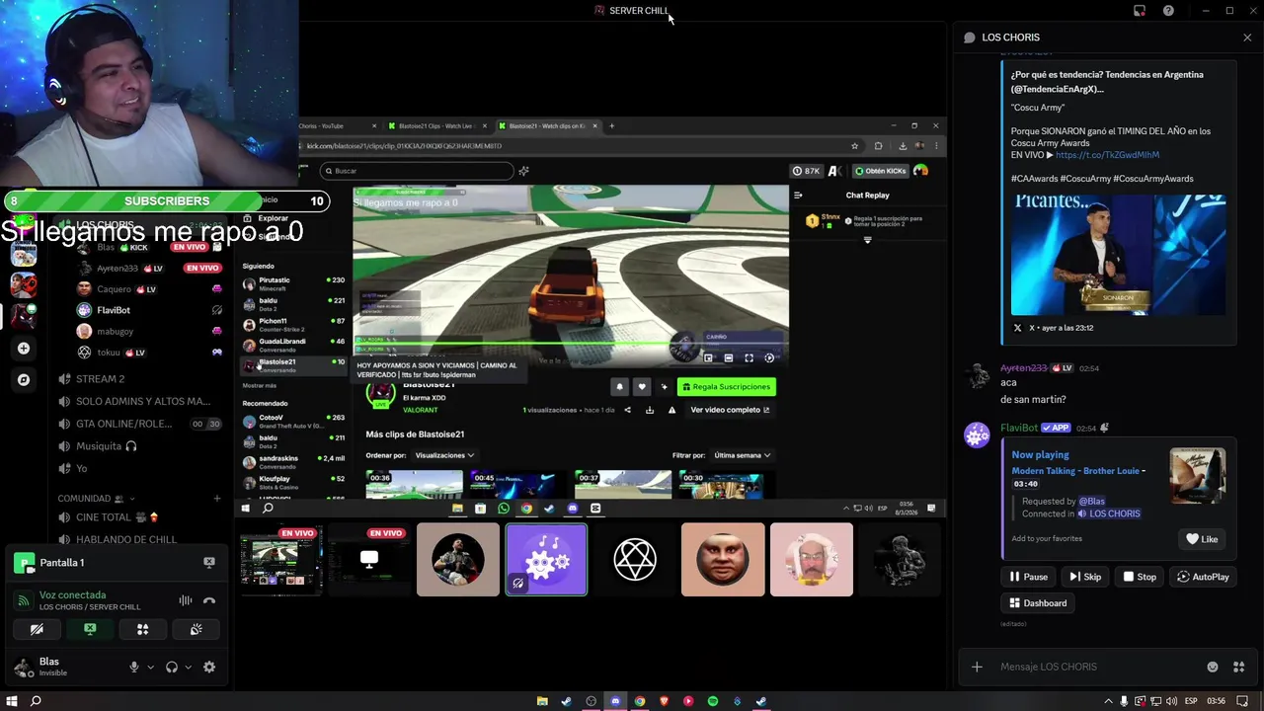Open Filtrar por Última semana dropdown
Image resolution: width=1264 pixels, height=711 pixels.
click(742, 455)
